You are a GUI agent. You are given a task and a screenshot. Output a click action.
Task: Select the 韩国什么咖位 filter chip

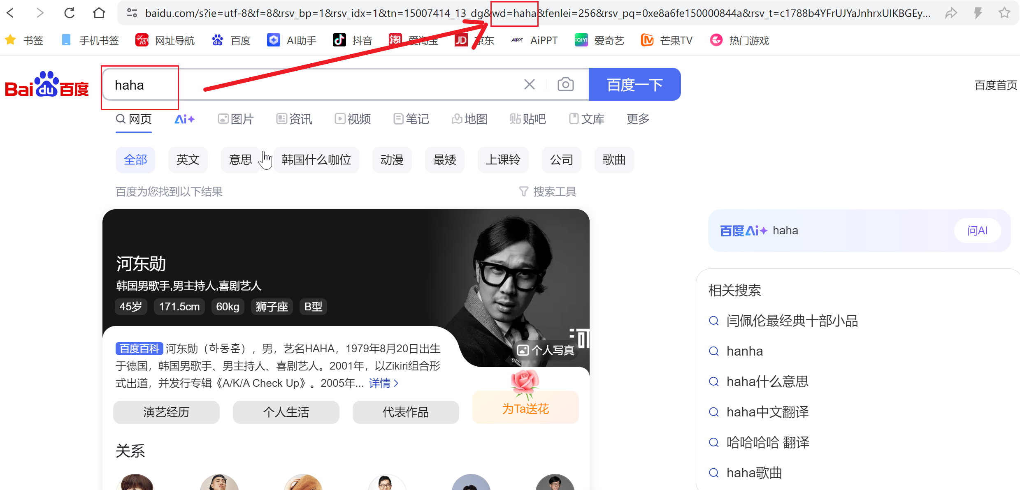click(x=316, y=159)
